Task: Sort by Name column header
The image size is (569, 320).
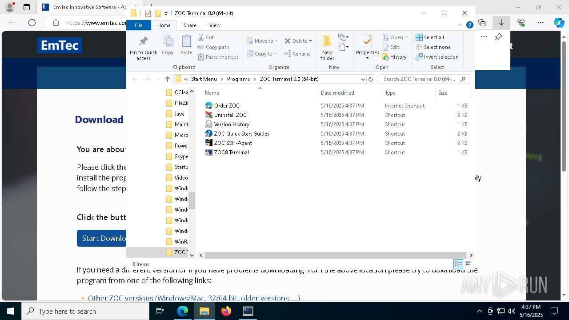Action: [260, 92]
